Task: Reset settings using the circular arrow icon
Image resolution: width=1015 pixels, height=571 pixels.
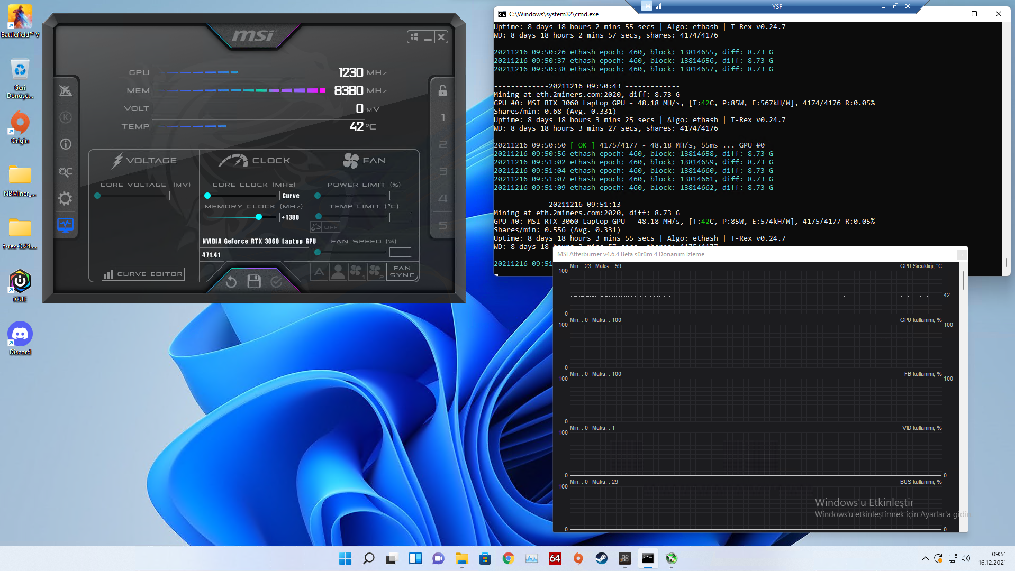Action: coord(231,282)
